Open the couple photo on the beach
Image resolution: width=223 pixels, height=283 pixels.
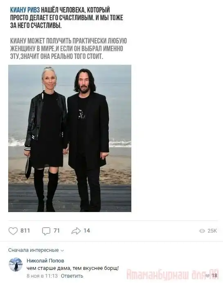point(70,138)
